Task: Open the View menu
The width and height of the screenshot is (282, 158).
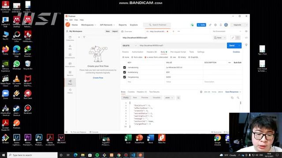Action: point(76,20)
